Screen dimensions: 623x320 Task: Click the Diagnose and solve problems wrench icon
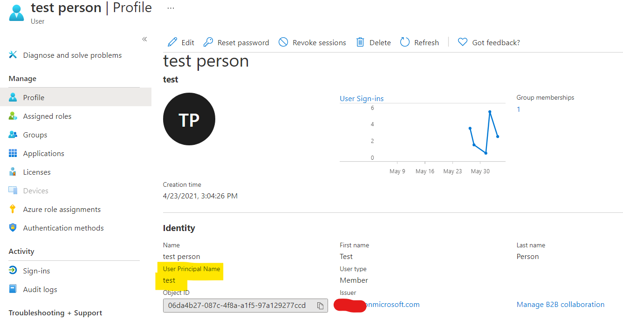(13, 55)
